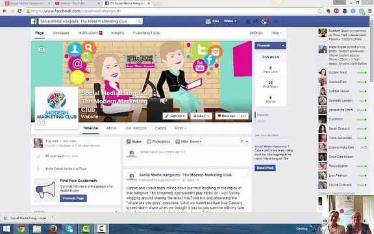
Task: Click Invite friends to like this Page
Action: [x=66, y=168]
